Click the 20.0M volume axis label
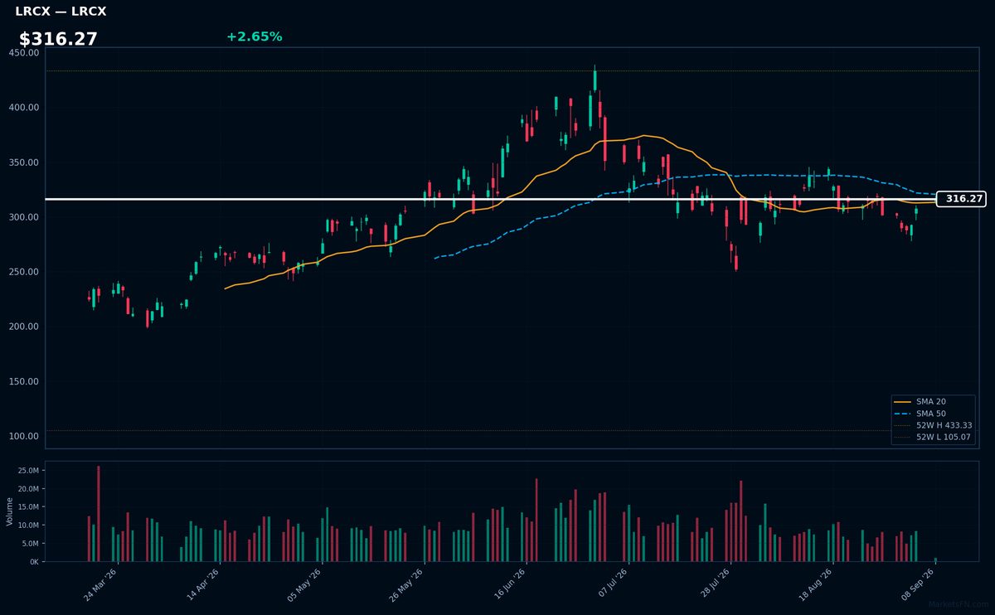The height and width of the screenshot is (615, 995). 28,489
